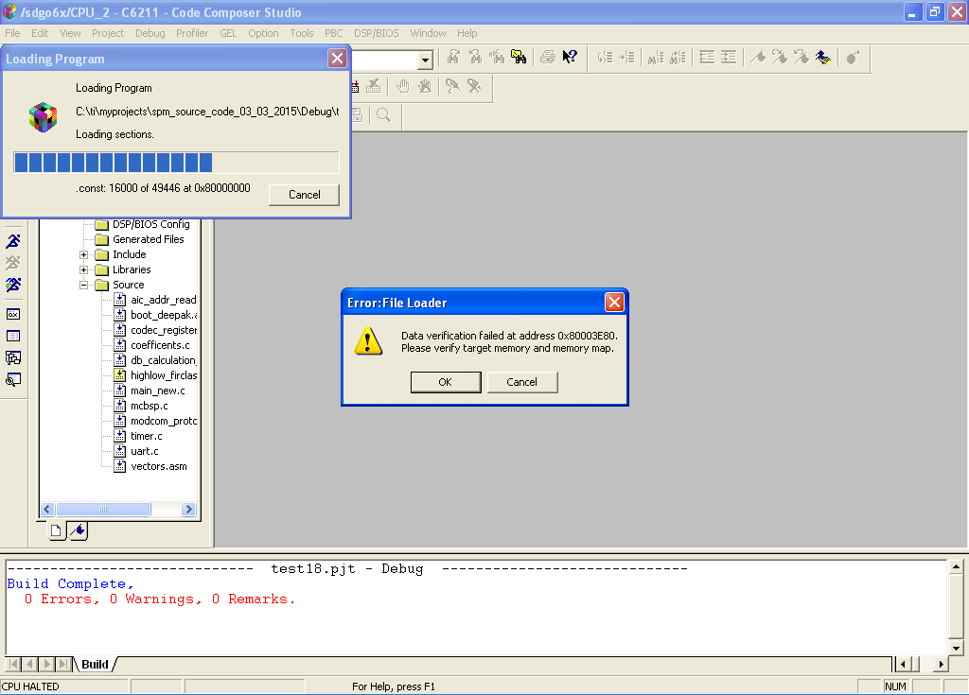Image resolution: width=969 pixels, height=695 pixels.
Task: Click Cancel in Loading Program dialog
Action: 304,195
